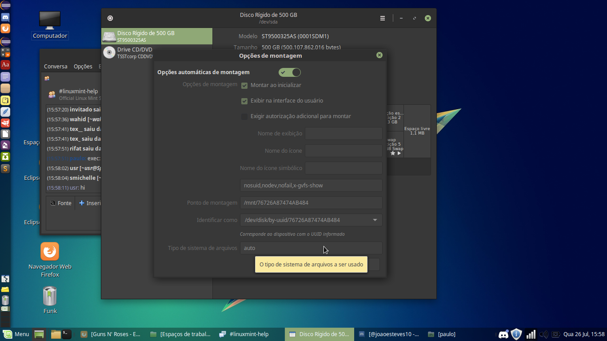This screenshot has height=341, width=607.
Task: Select Disco Rígido de 500 GB in sidebar
Action: 157,36
